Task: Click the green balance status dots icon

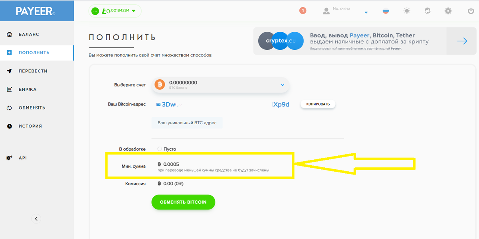Action: (95, 11)
